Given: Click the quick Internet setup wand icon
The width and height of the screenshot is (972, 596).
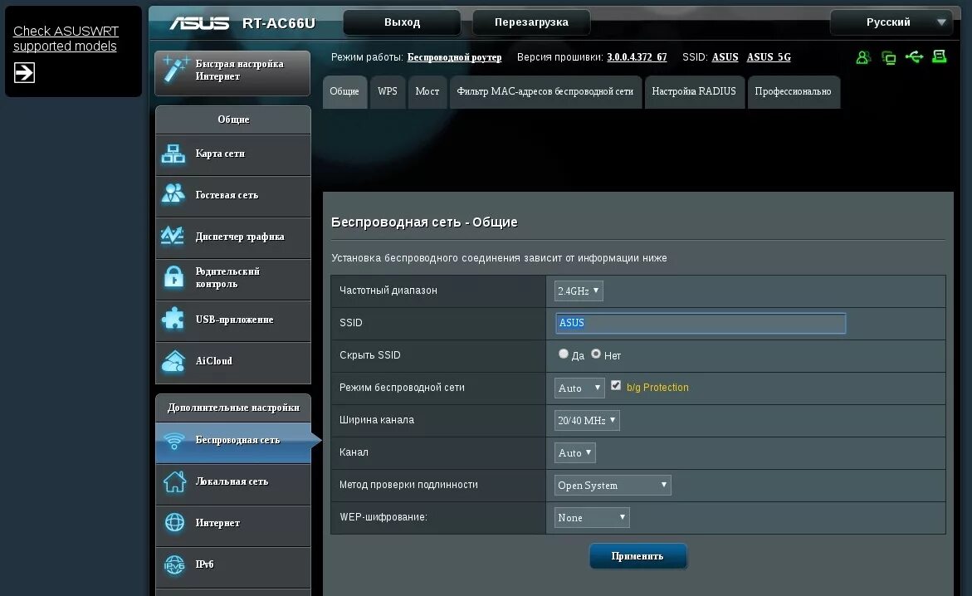Looking at the screenshot, I should pyautogui.click(x=175, y=70).
